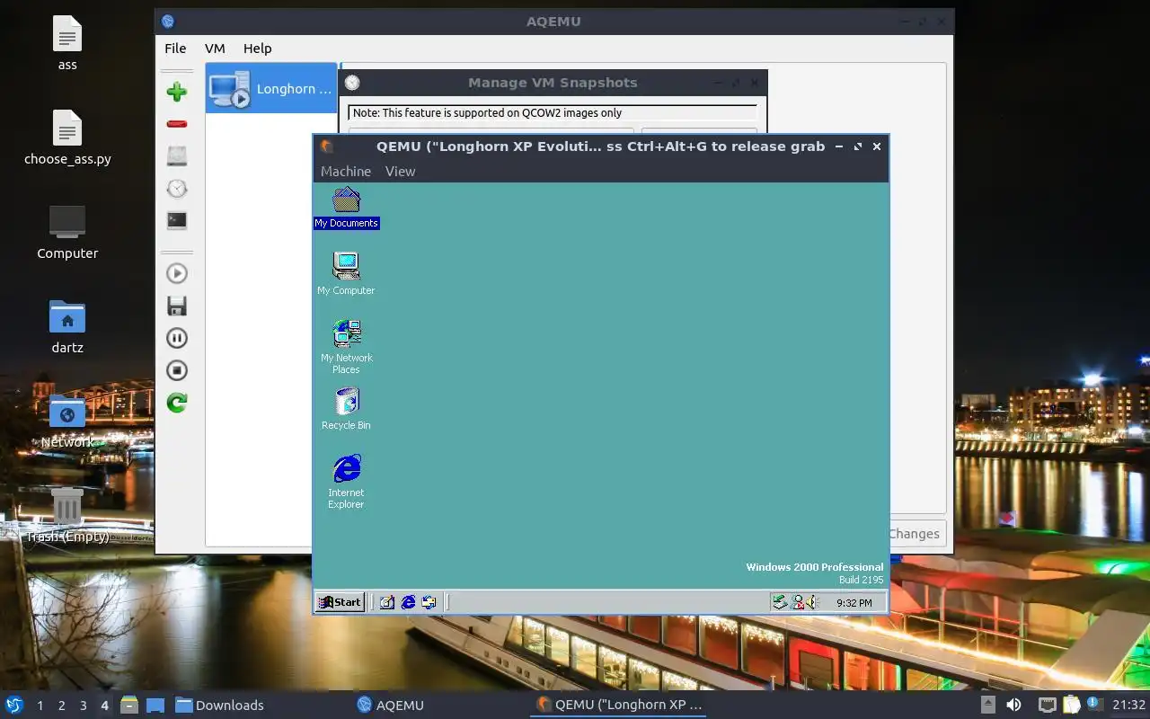Image resolution: width=1150 pixels, height=719 pixels.
Task: Click the My Documents icon in Windows 2000
Action: (346, 208)
